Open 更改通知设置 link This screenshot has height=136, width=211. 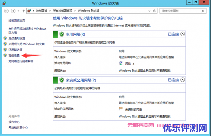17,38
